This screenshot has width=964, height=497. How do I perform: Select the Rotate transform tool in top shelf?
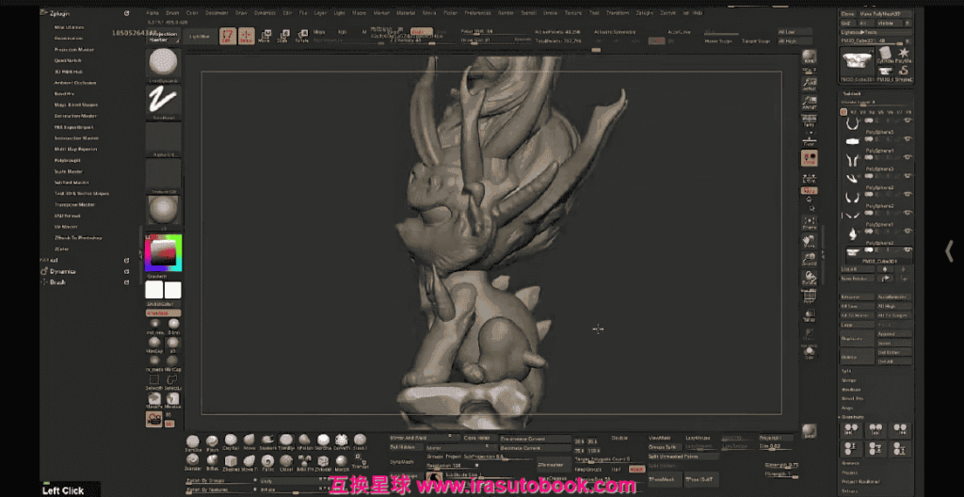click(x=301, y=37)
